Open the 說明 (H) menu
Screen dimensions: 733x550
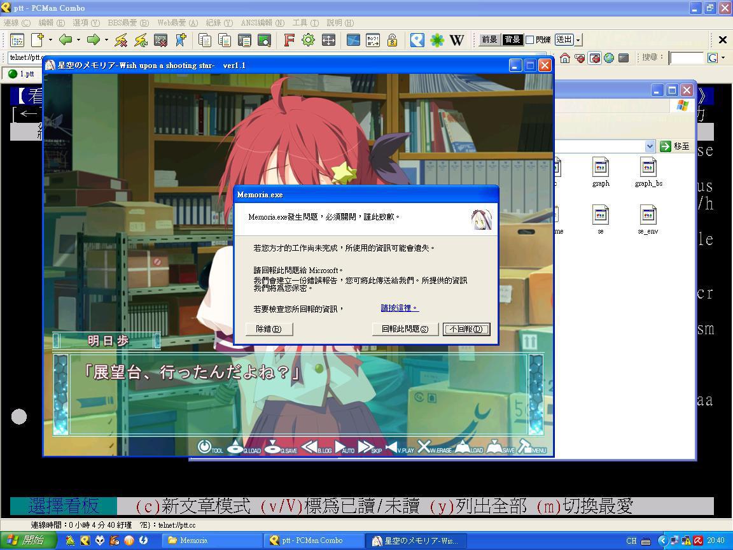click(x=340, y=22)
